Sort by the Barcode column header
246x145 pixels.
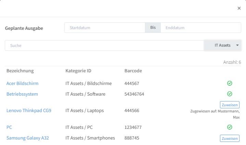coord(133,71)
